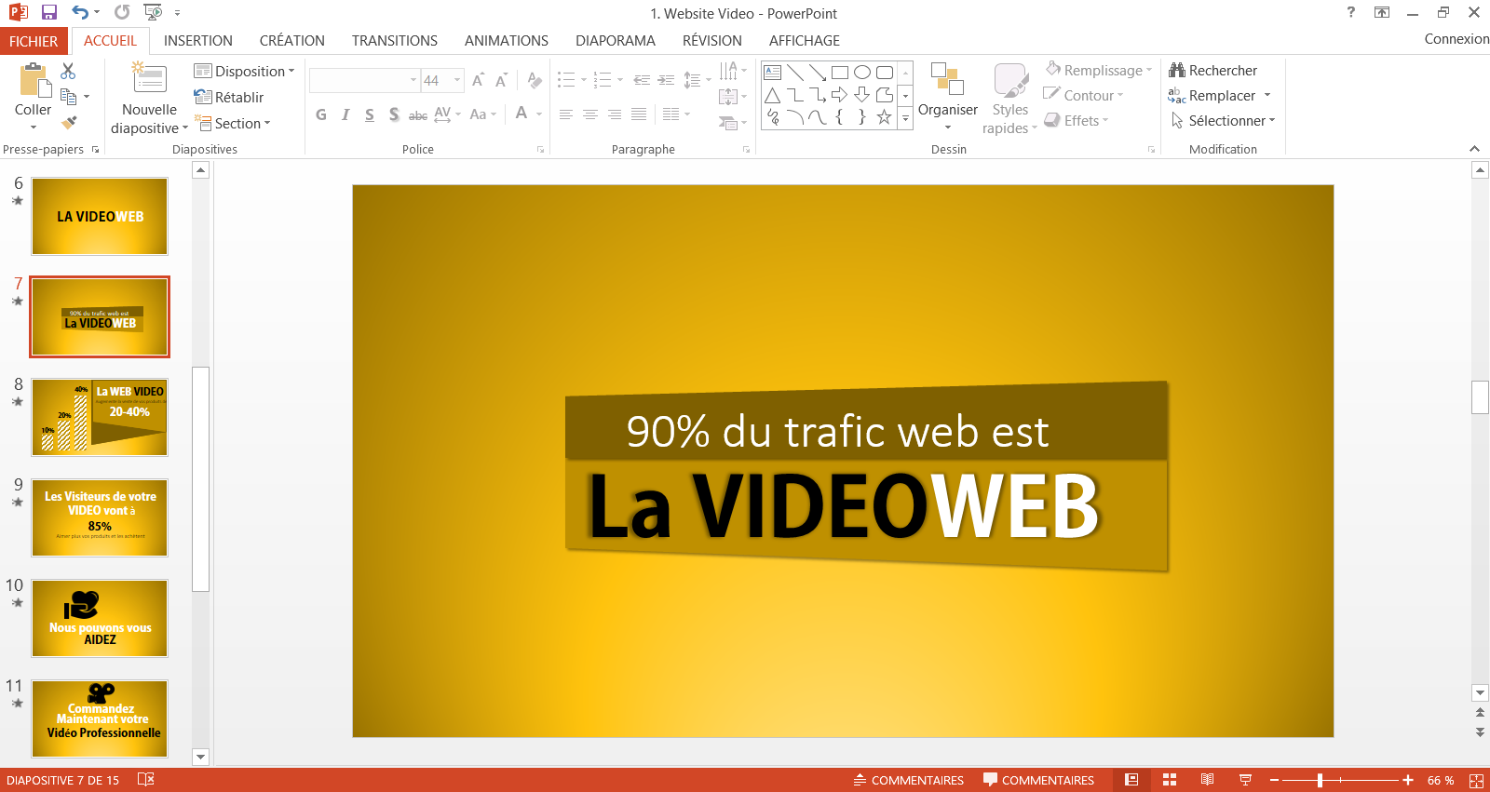The image size is (1490, 792).
Task: Click the Rechercher binoculars icon
Action: tap(1177, 71)
